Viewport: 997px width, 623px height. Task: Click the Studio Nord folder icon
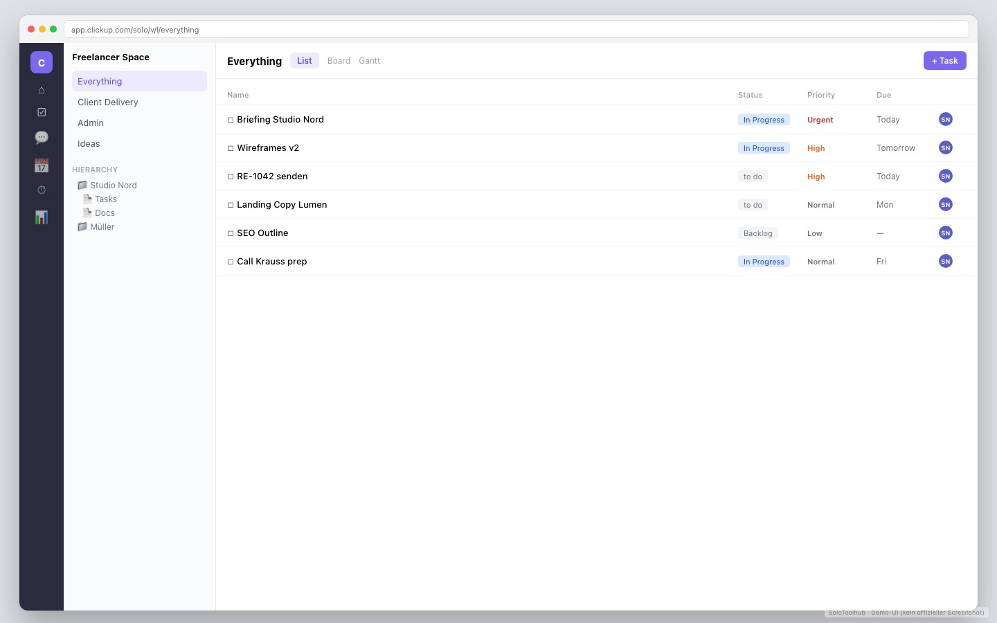tap(82, 185)
